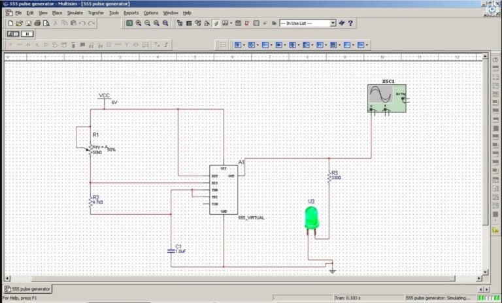The width and height of the screenshot is (502, 303).
Task: Expand the last blue virtual family dropdown arrow
Action: [x=367, y=45]
